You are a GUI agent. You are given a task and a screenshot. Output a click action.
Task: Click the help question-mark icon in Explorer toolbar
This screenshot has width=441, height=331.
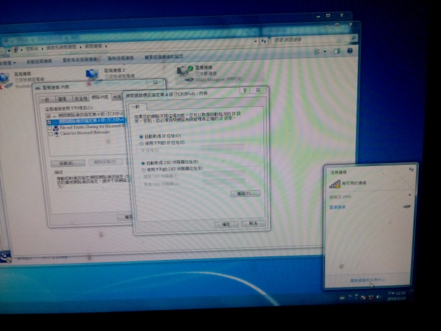(350, 51)
